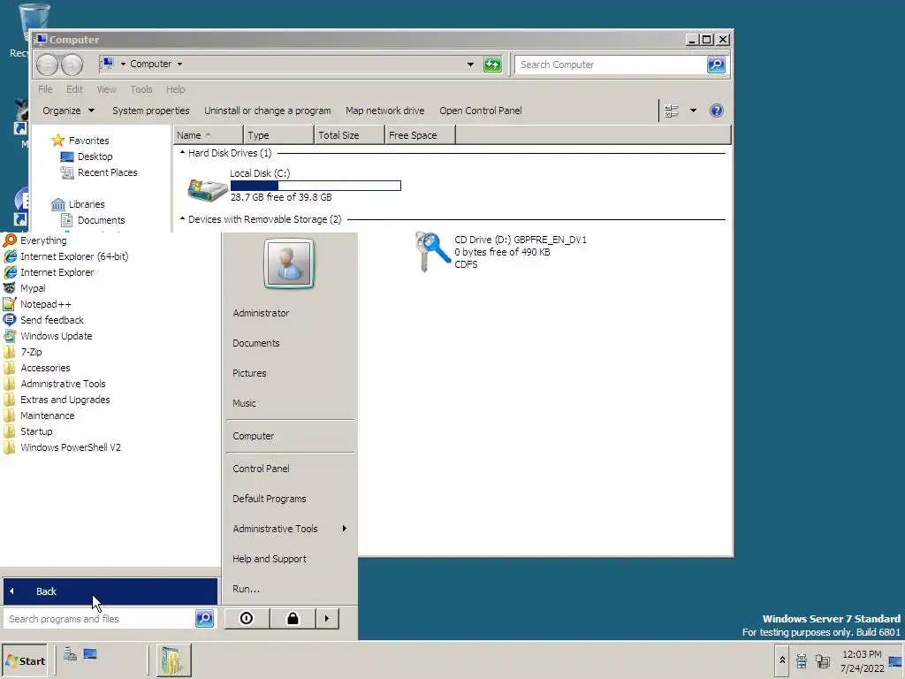The width and height of the screenshot is (905, 679).
Task: Click the Show desktop quick launch icon
Action: [x=90, y=653]
